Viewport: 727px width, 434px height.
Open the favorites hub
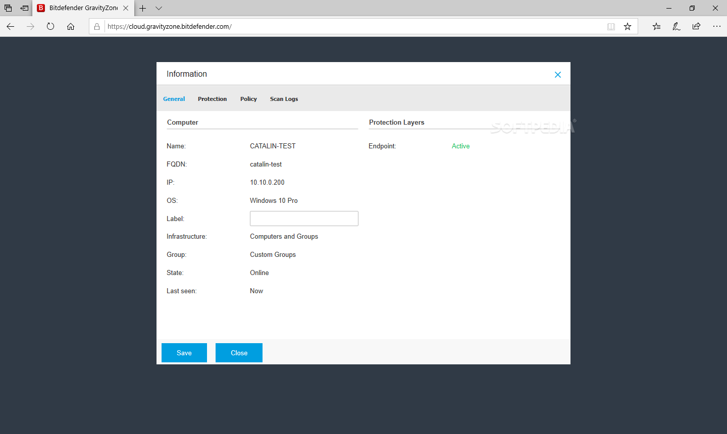pos(656,26)
